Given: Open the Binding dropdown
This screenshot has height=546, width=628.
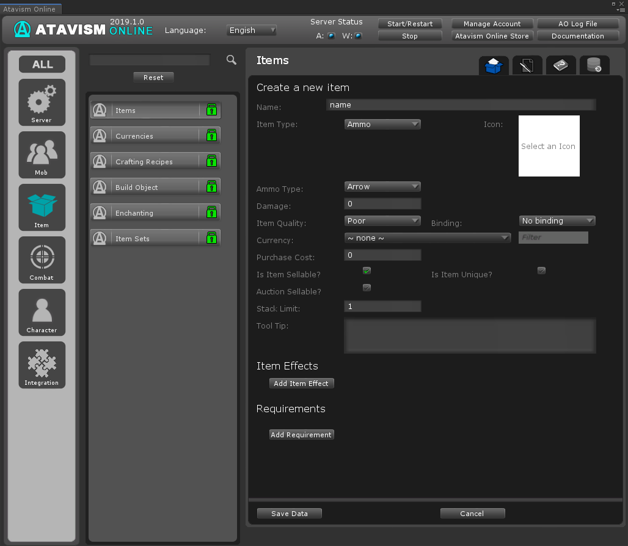Looking at the screenshot, I should click(557, 221).
